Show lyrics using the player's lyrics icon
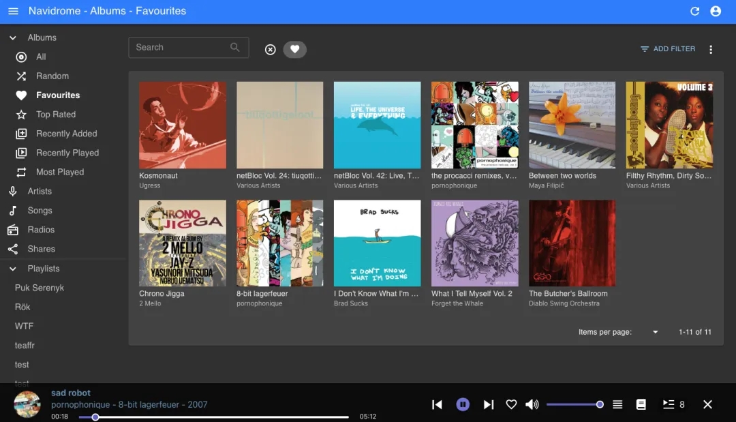This screenshot has width=736, height=422. pyautogui.click(x=641, y=404)
